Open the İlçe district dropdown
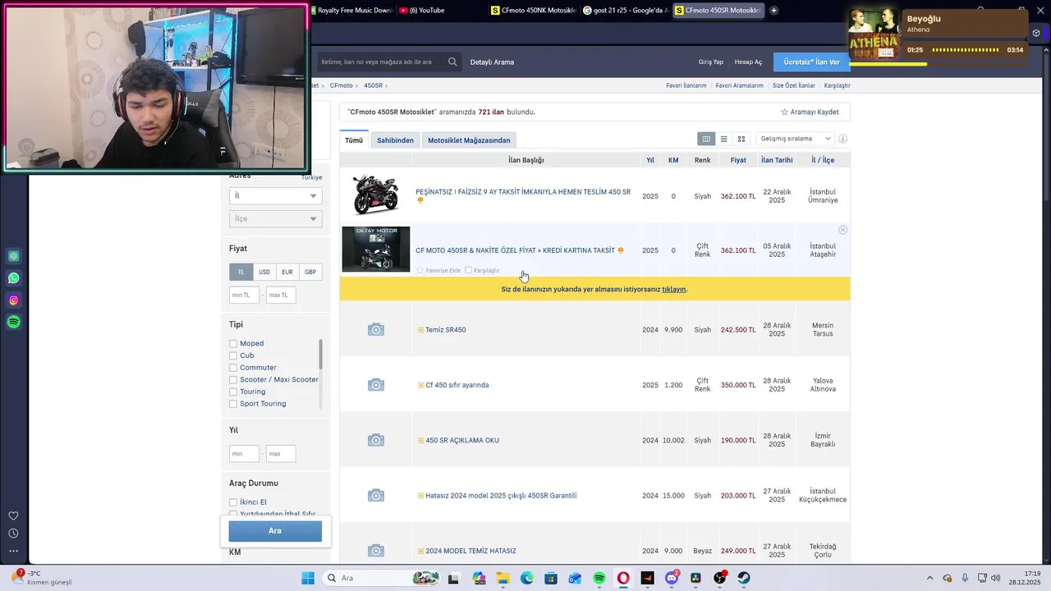Image resolution: width=1051 pixels, height=591 pixels. 275,218
